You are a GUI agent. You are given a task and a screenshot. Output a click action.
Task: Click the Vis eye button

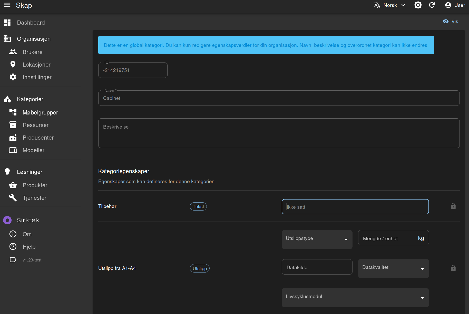(451, 22)
